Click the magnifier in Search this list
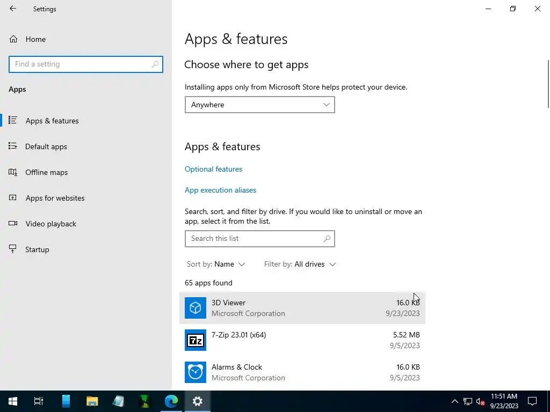 tap(327, 239)
